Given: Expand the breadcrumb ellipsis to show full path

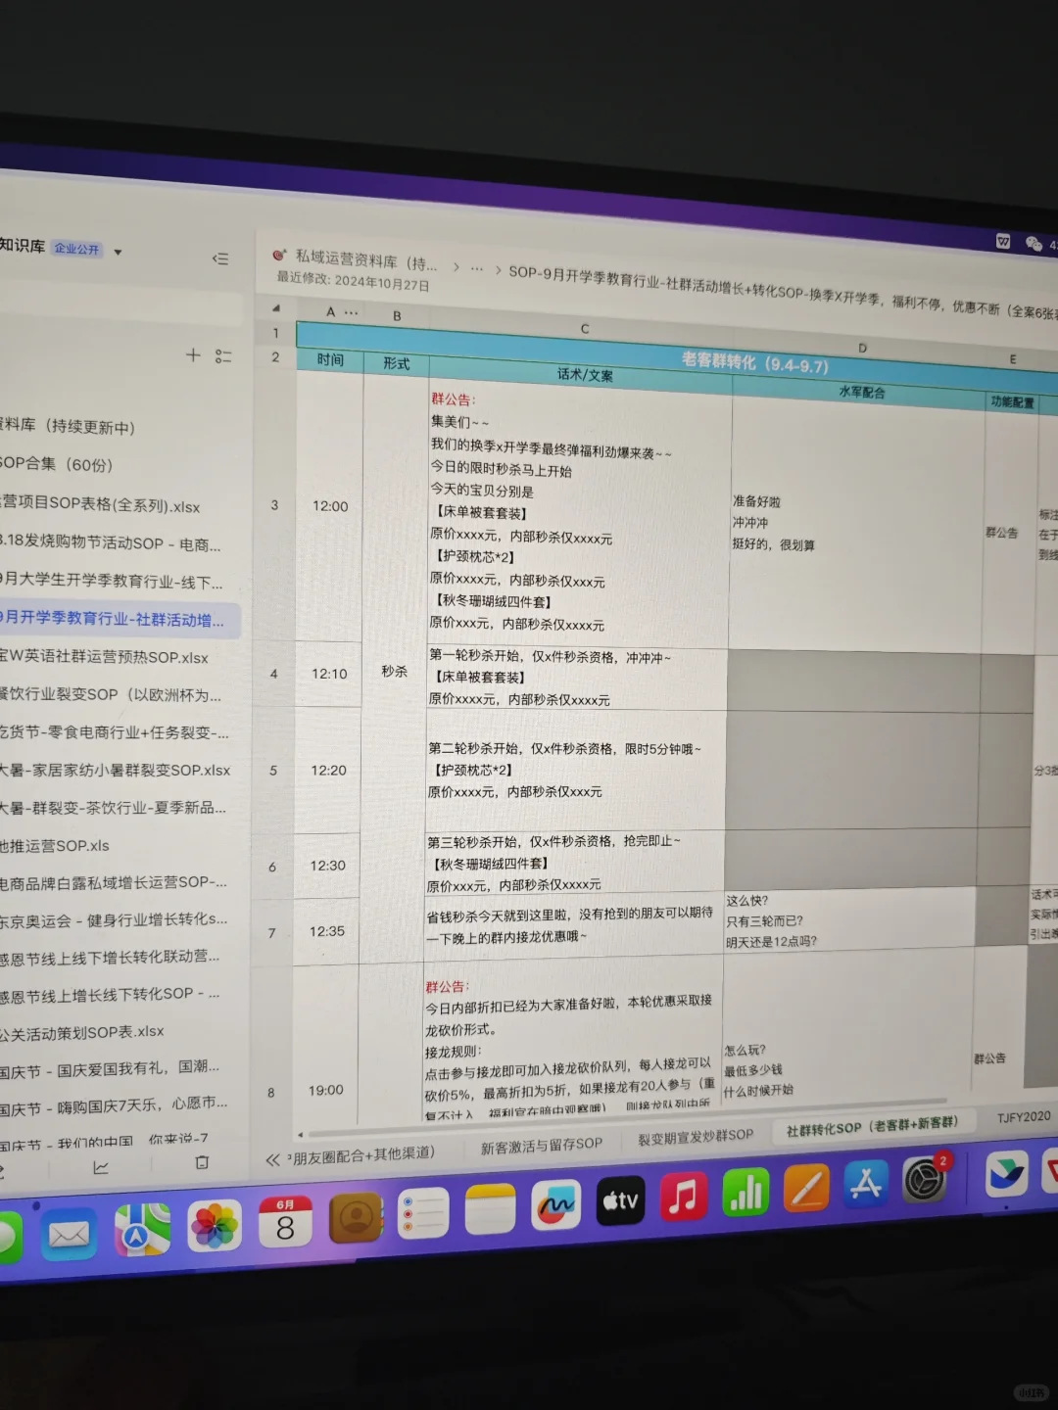Looking at the screenshot, I should [x=477, y=264].
